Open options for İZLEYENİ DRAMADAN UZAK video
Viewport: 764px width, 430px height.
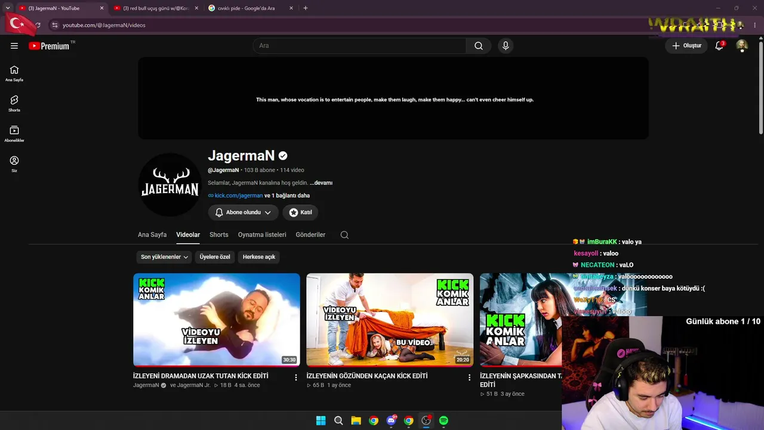point(296,377)
